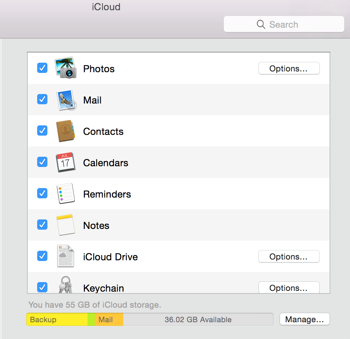Select the Contacts address book icon

66,131
